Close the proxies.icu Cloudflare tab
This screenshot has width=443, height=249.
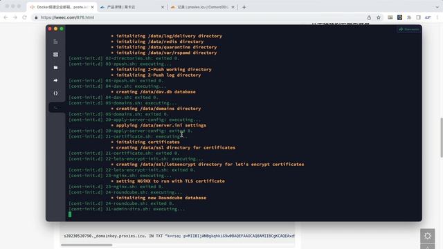(x=233, y=7)
